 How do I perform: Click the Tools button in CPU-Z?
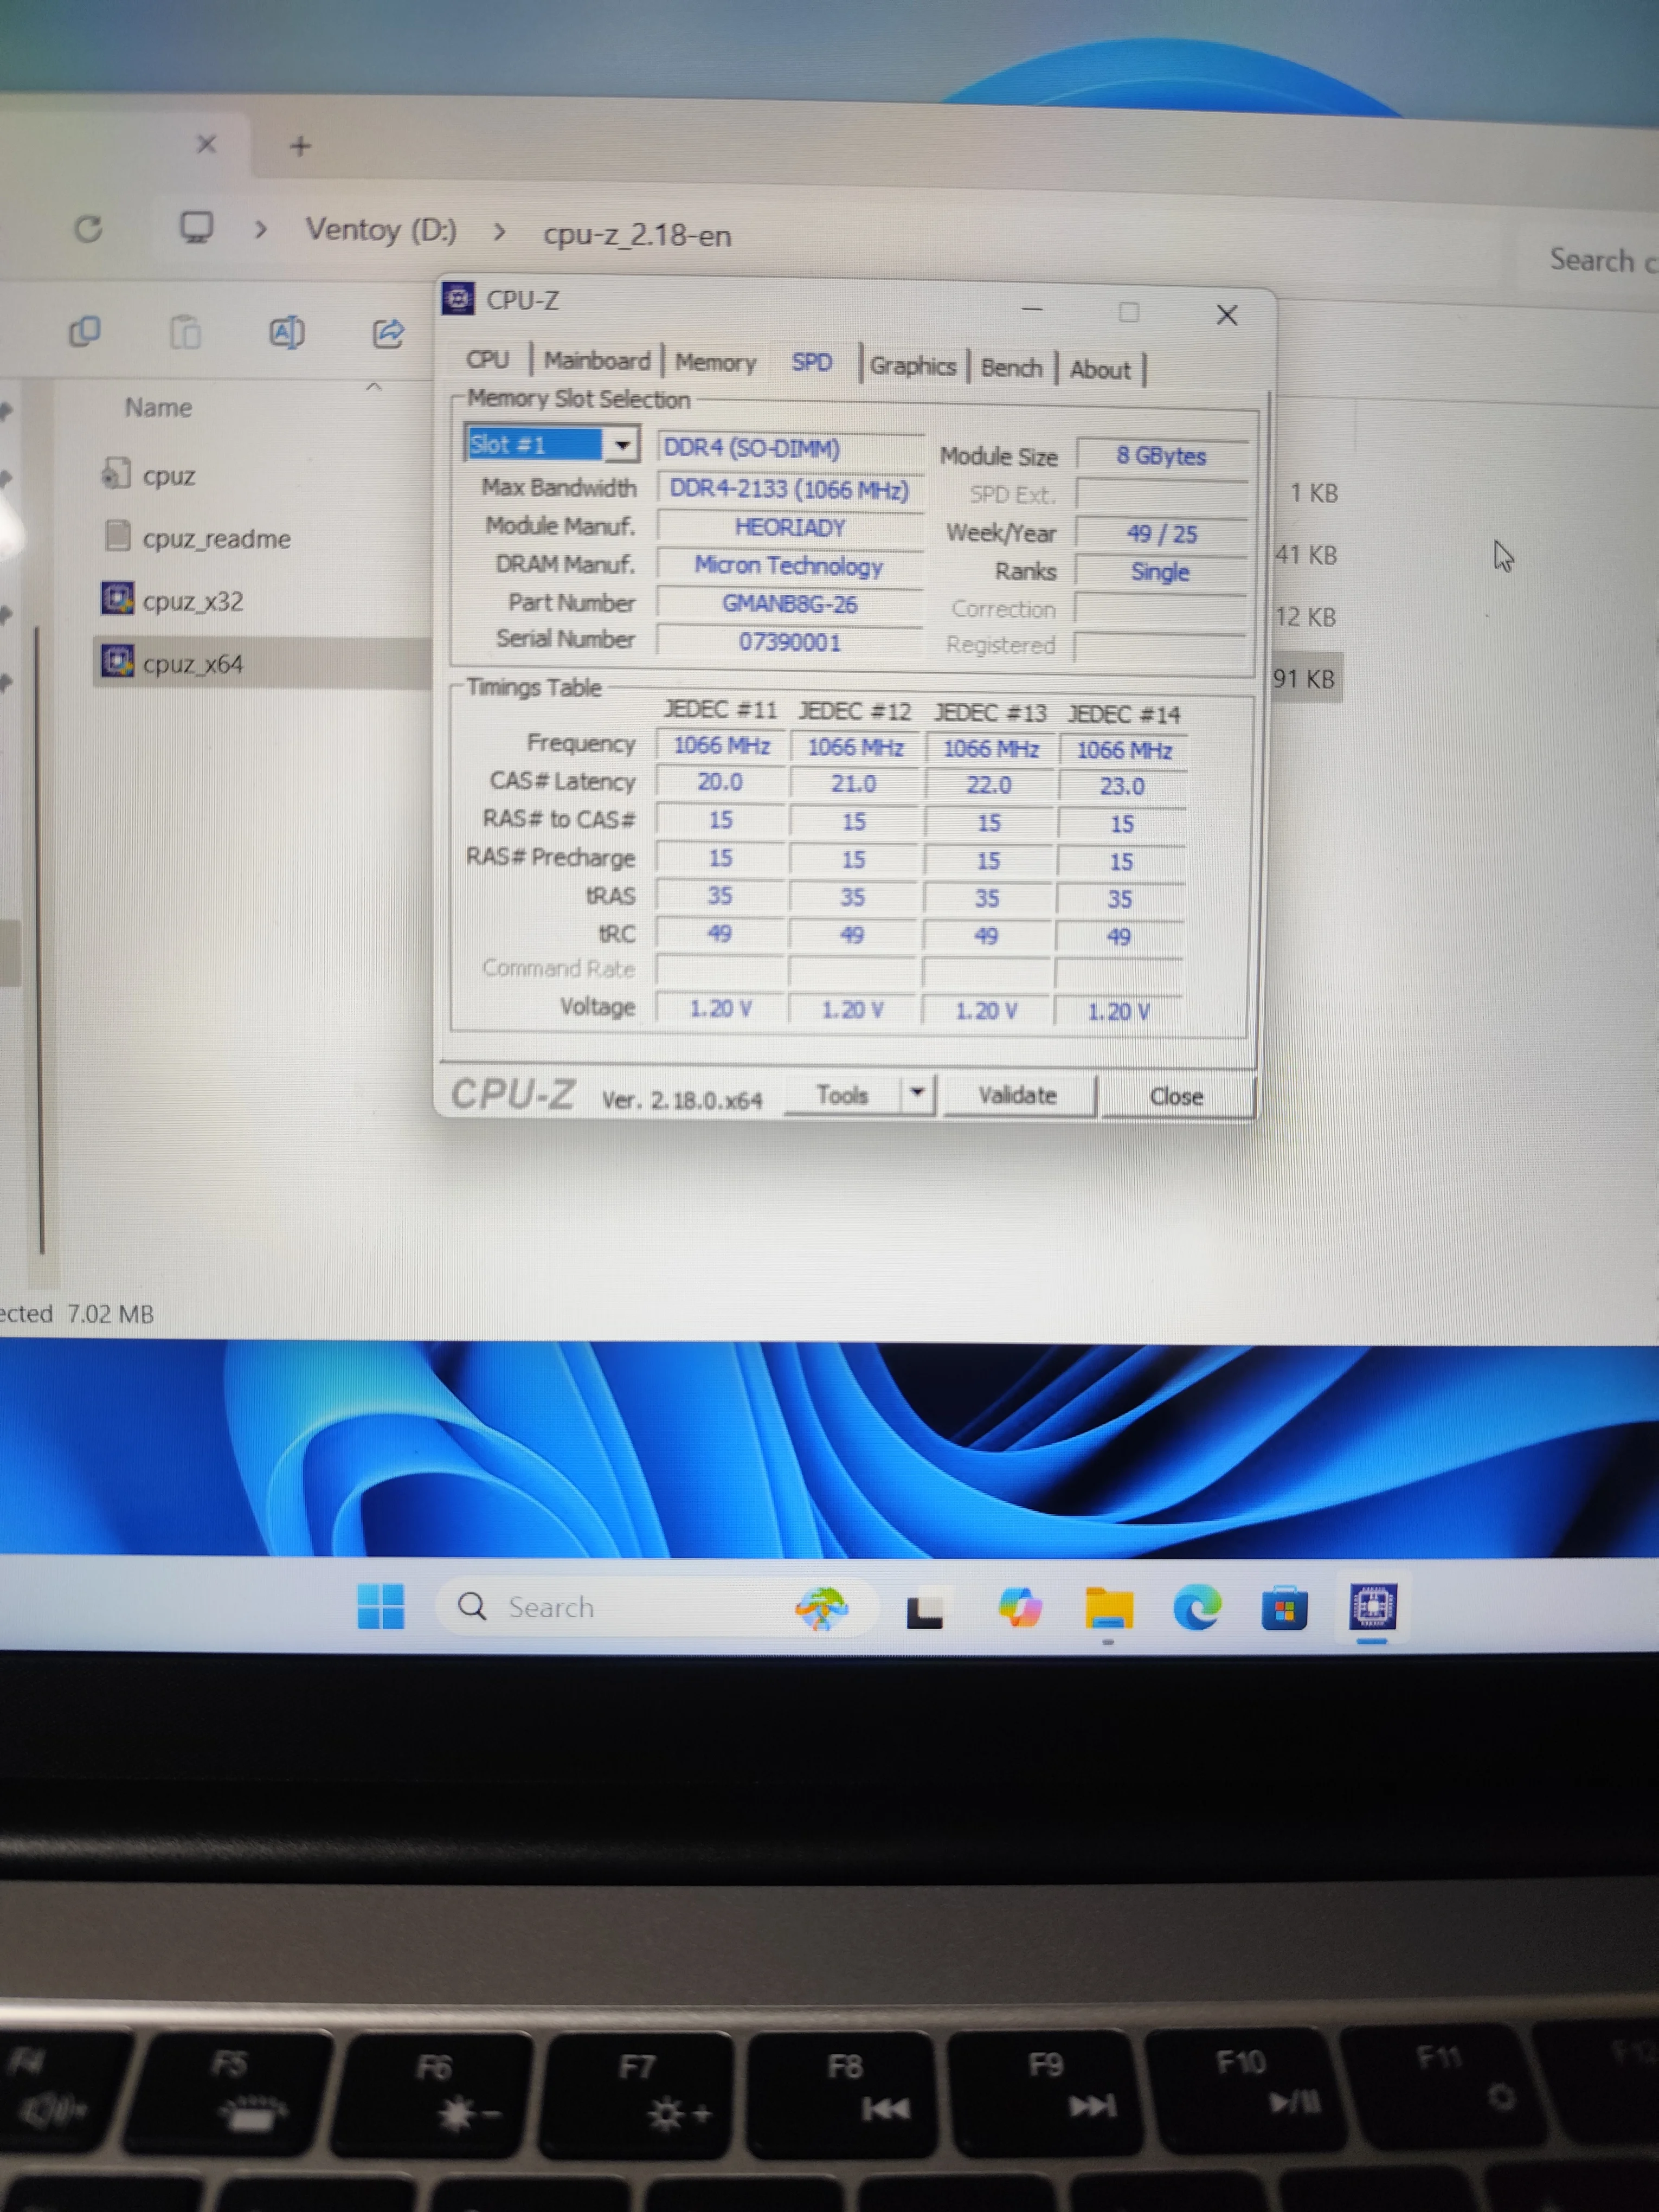(x=842, y=1096)
